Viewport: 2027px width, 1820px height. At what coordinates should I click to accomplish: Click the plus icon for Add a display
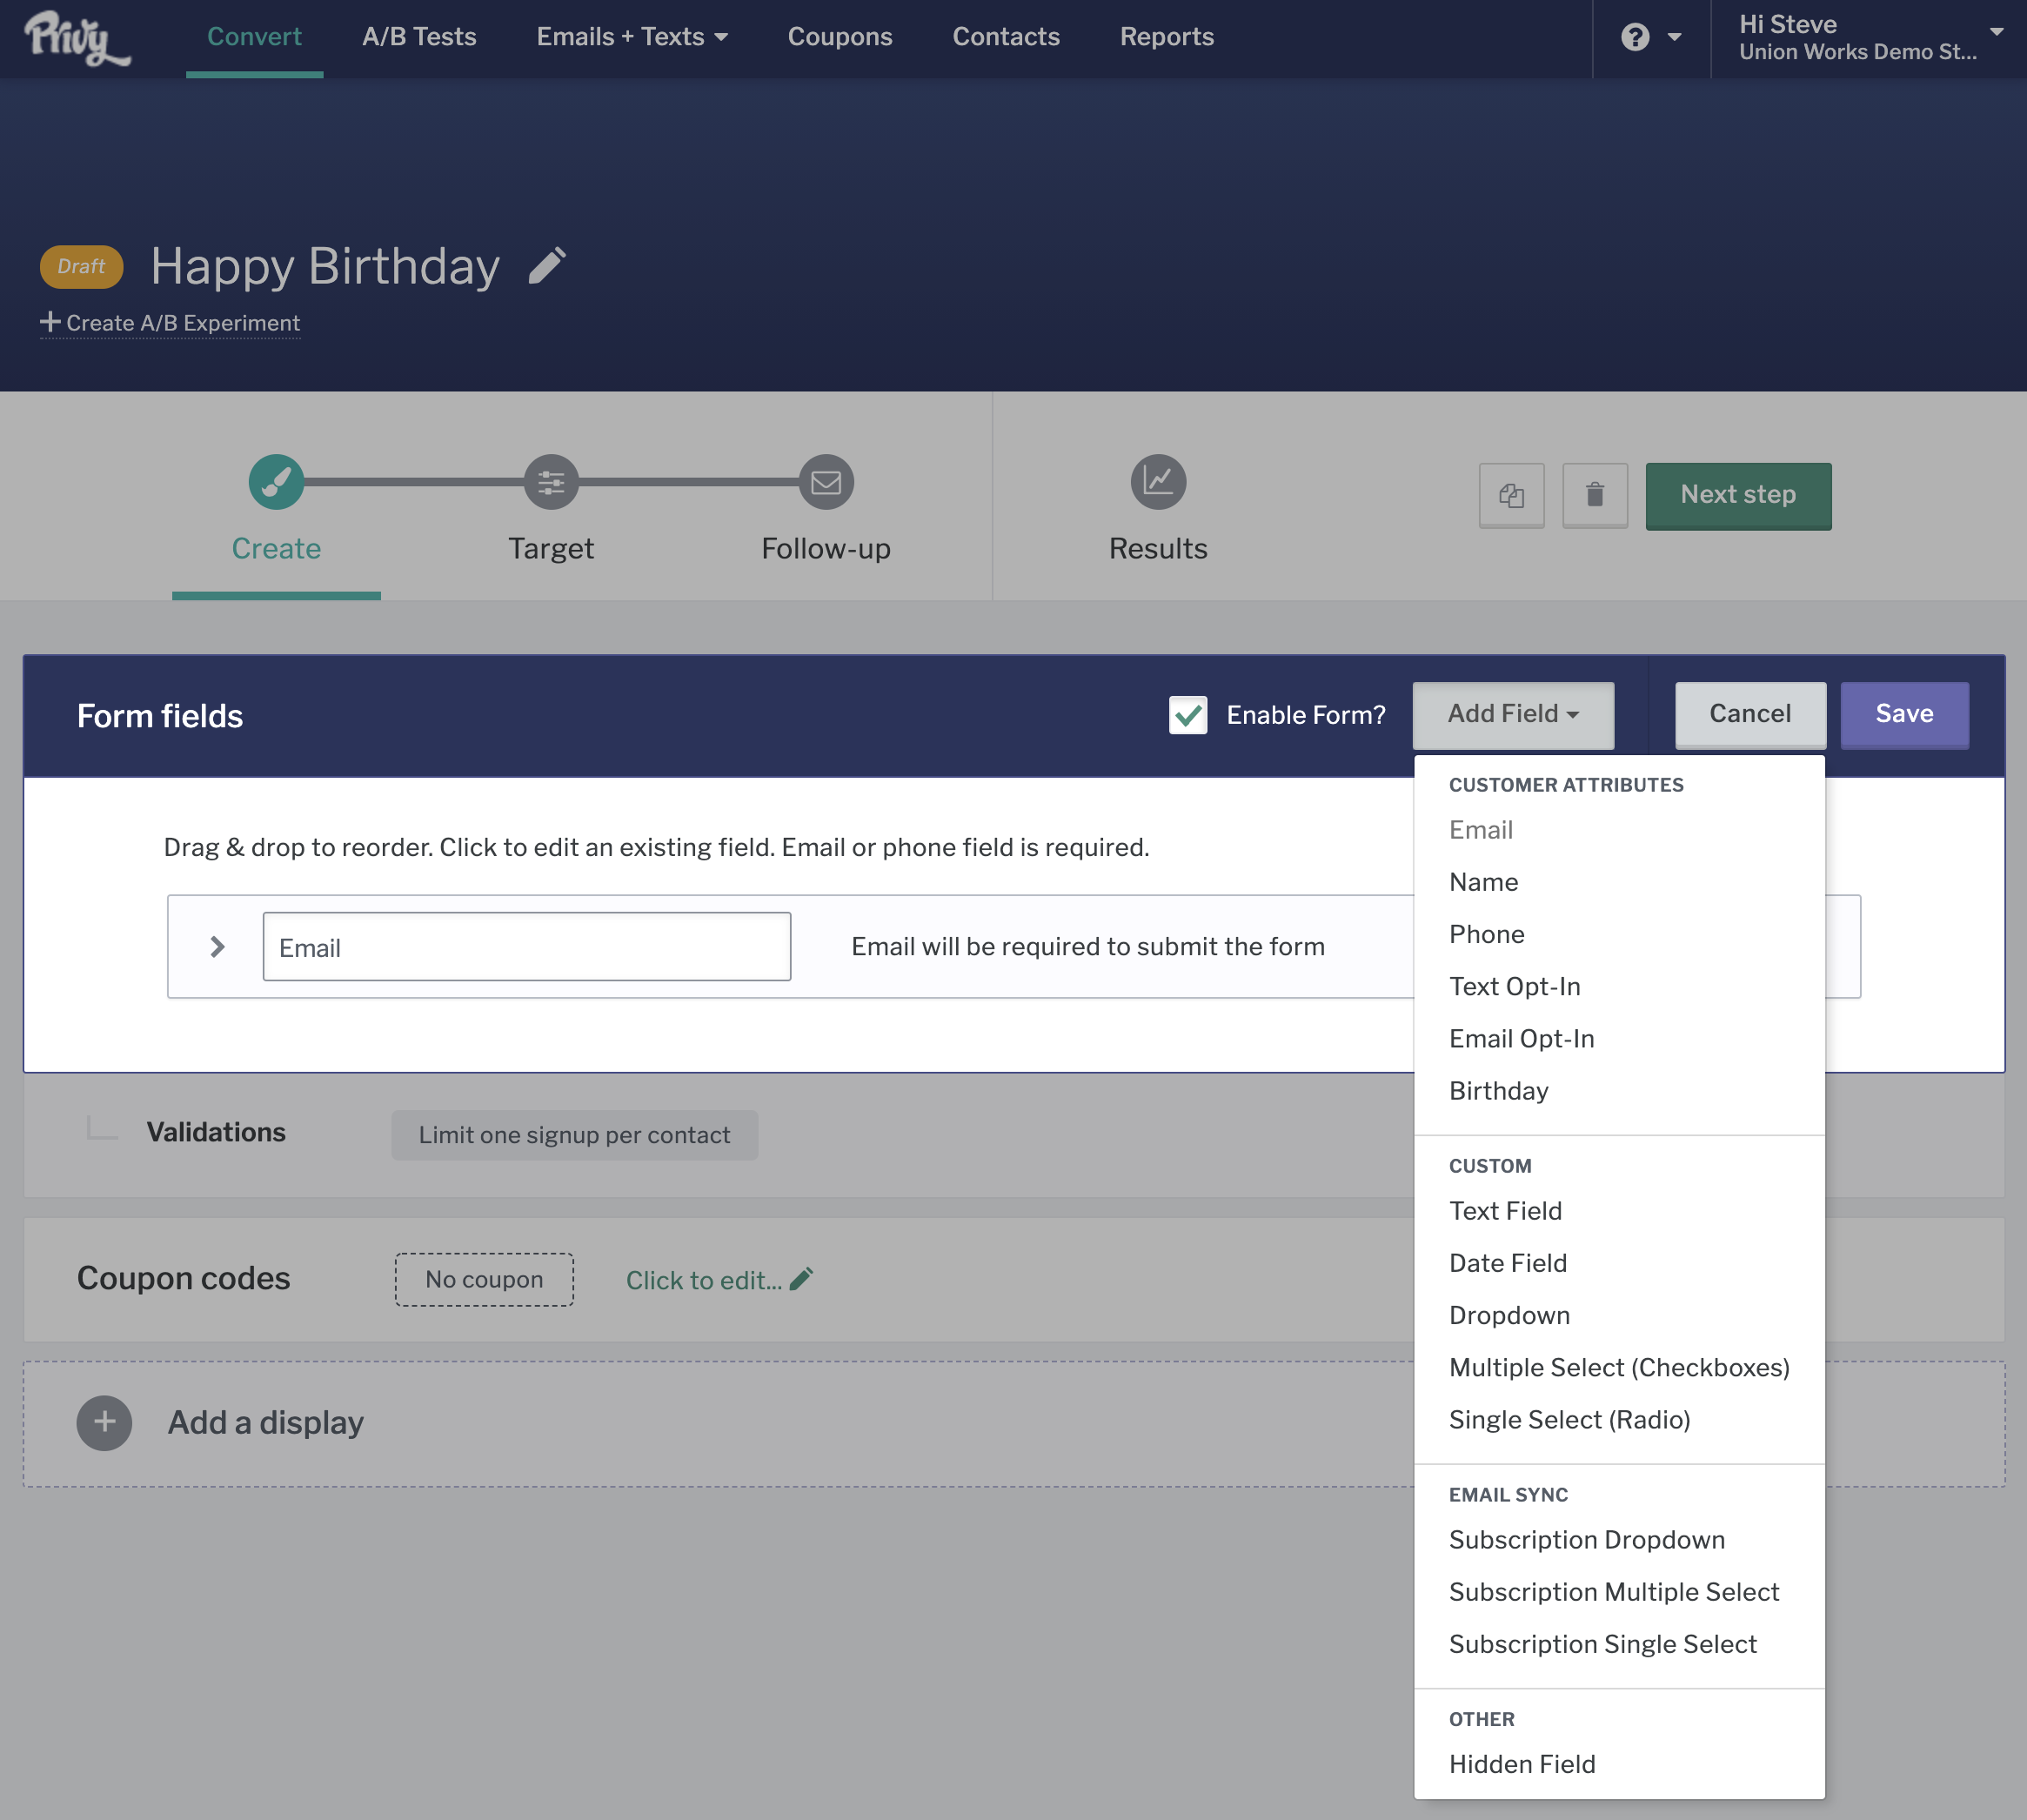104,1422
